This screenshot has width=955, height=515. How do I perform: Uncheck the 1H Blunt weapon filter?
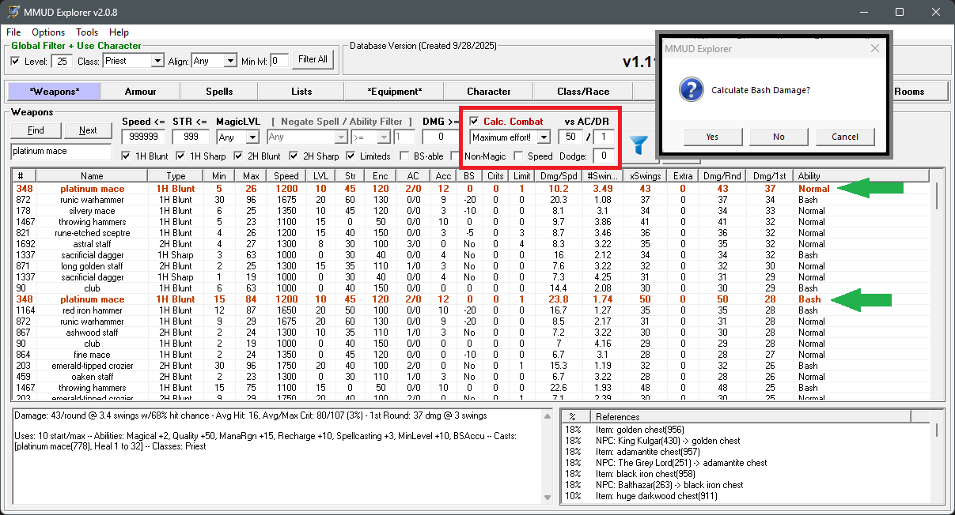127,156
